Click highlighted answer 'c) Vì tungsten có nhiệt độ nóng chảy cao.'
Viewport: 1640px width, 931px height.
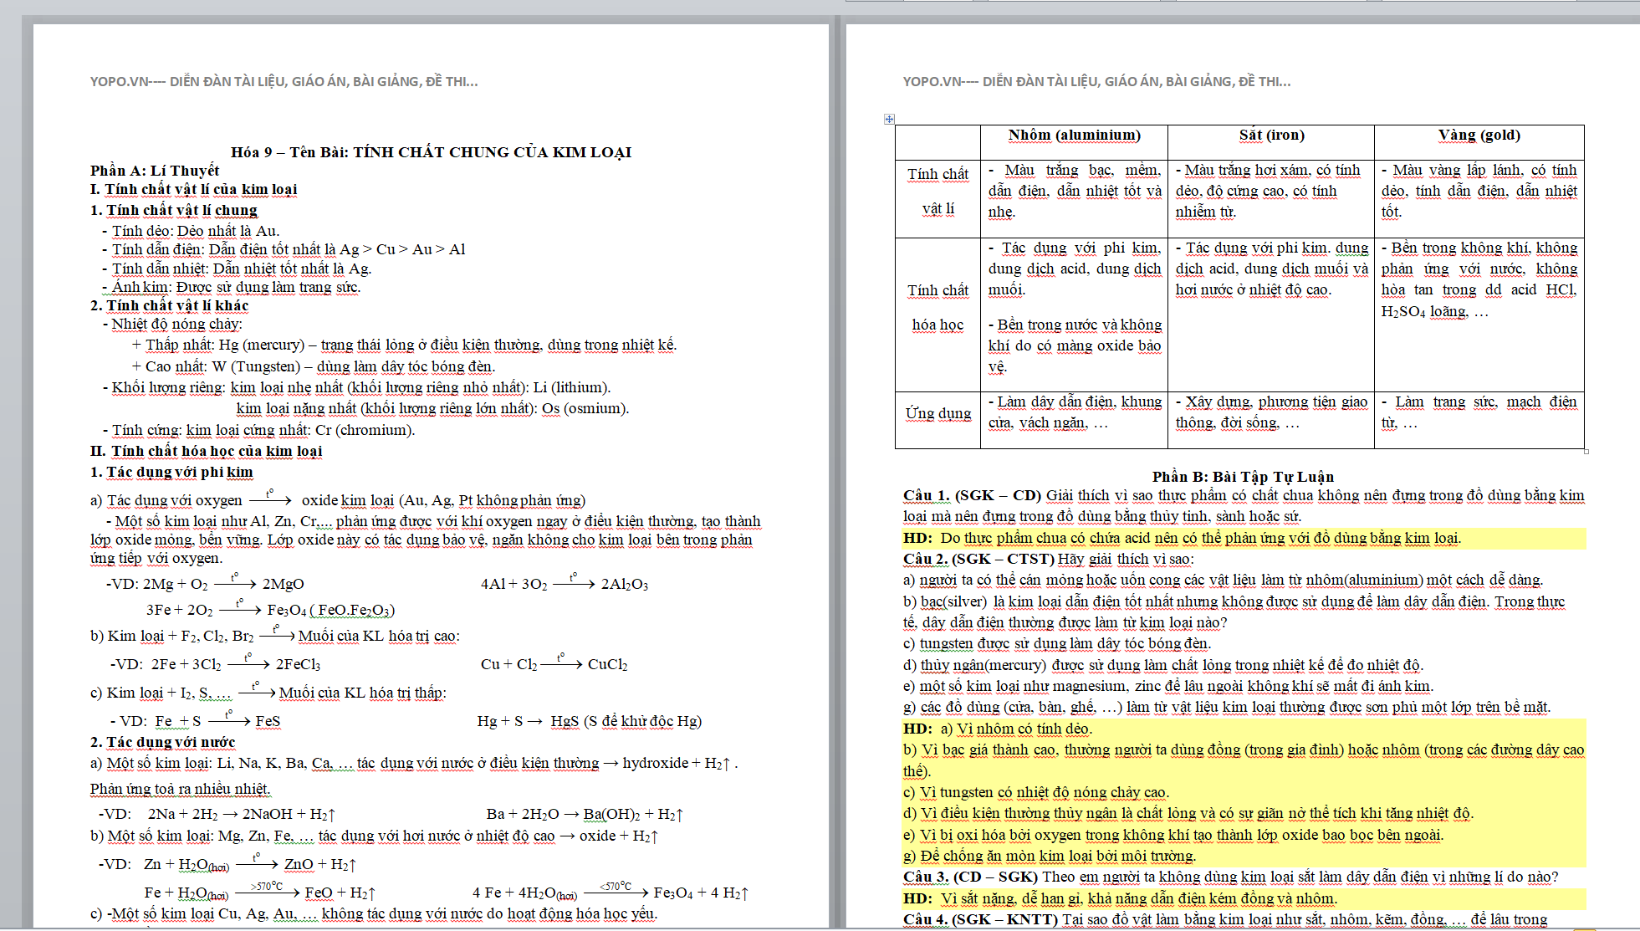[1036, 793]
